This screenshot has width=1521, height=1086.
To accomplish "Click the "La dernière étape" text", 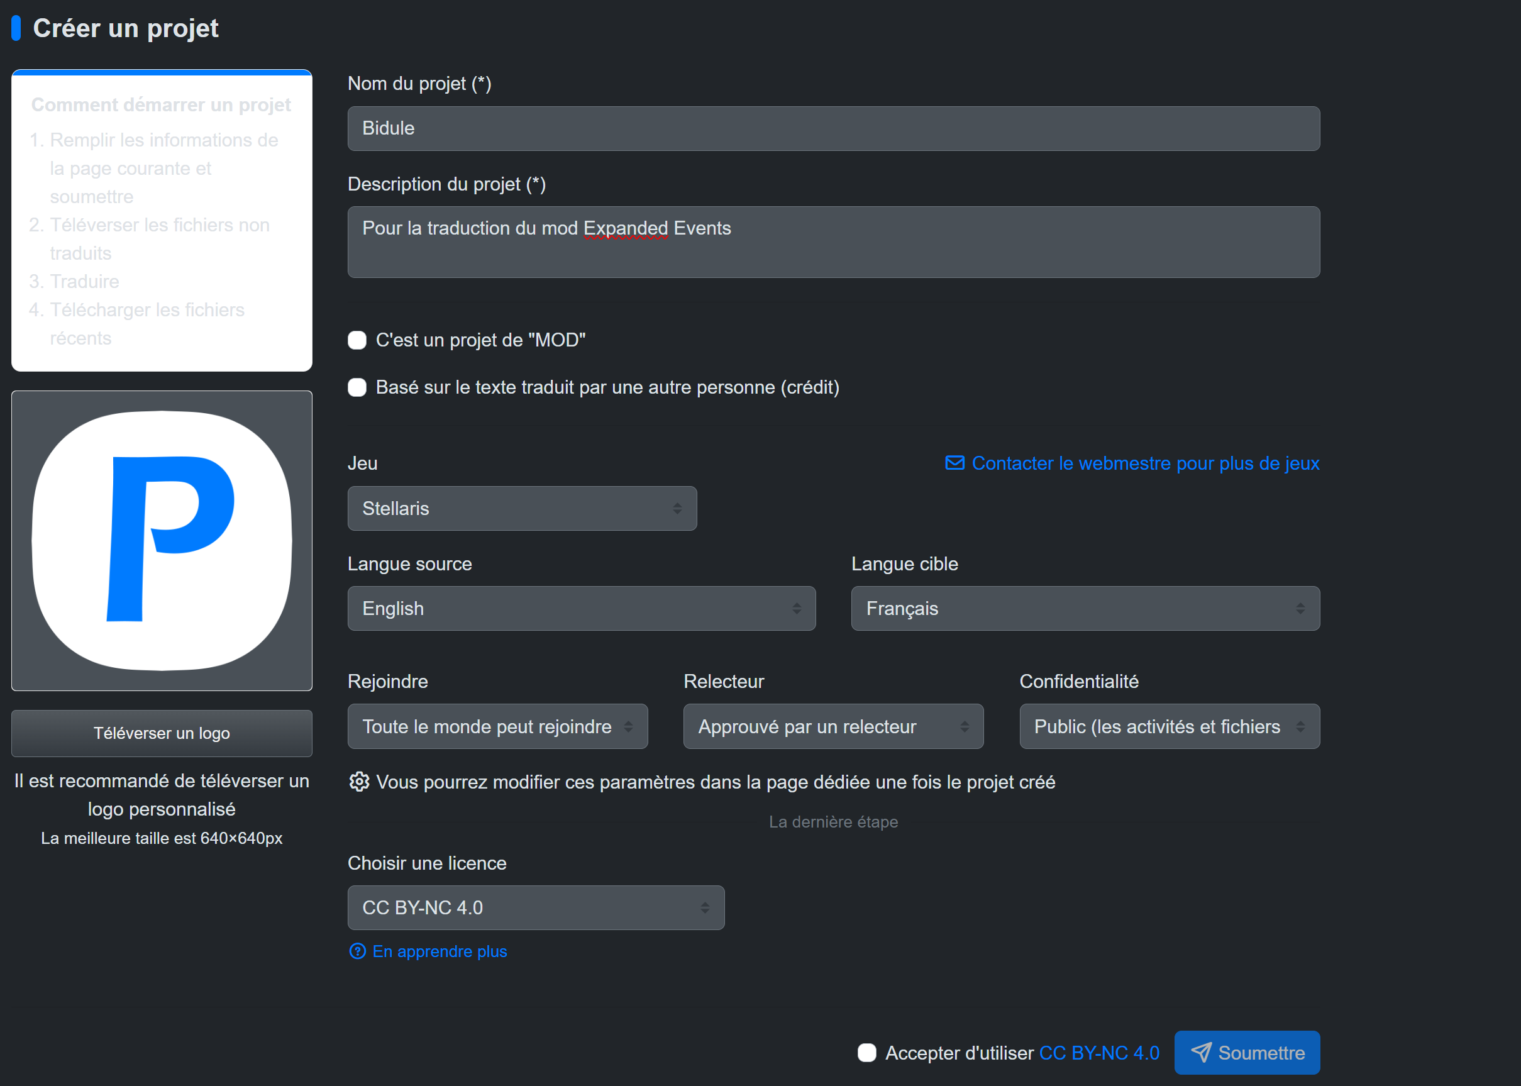I will [x=833, y=822].
